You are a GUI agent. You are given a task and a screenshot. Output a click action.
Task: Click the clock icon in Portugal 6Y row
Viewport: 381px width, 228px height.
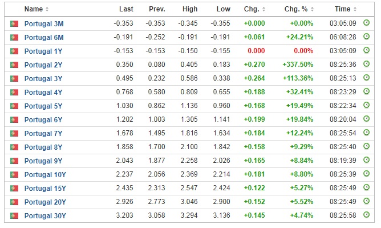(366, 119)
